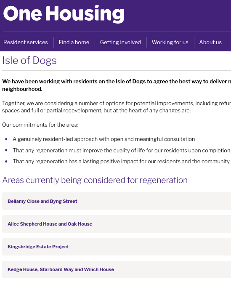Open the About us menu

click(210, 42)
